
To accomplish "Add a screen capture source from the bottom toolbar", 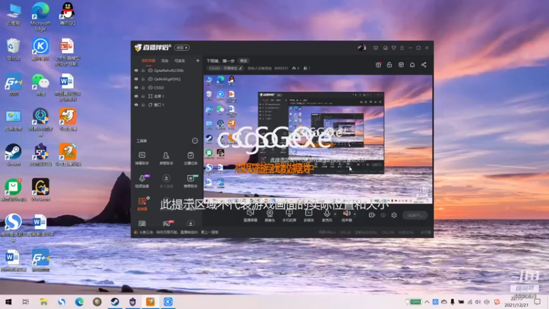I will 250,216.
